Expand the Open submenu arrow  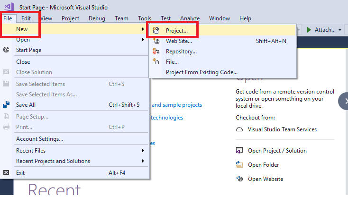pos(143,40)
